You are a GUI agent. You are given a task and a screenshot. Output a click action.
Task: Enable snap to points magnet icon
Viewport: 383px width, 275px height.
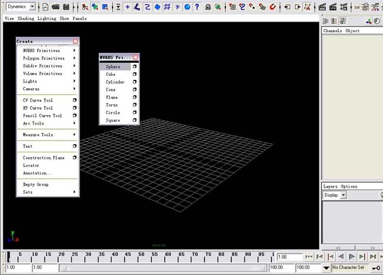click(x=253, y=7)
